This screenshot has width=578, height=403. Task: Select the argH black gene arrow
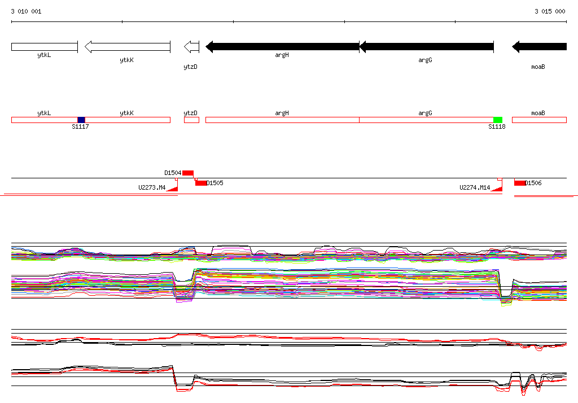click(282, 47)
